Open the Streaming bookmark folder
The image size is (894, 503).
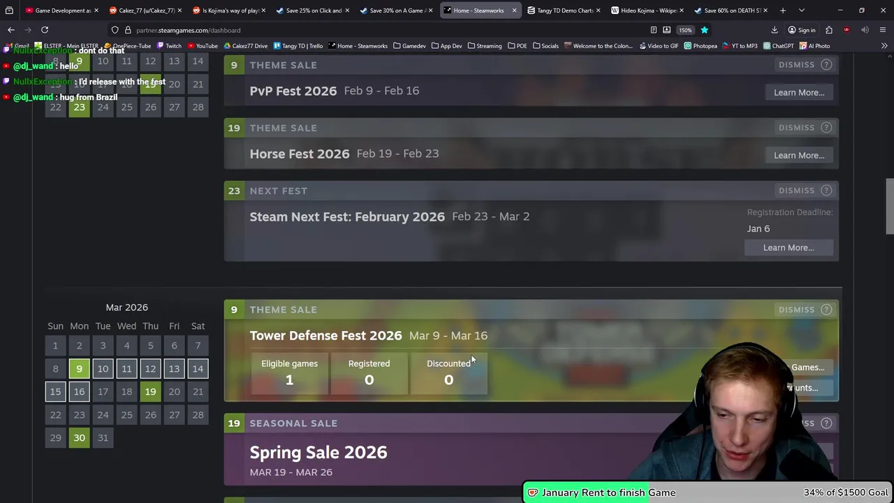[x=484, y=46]
